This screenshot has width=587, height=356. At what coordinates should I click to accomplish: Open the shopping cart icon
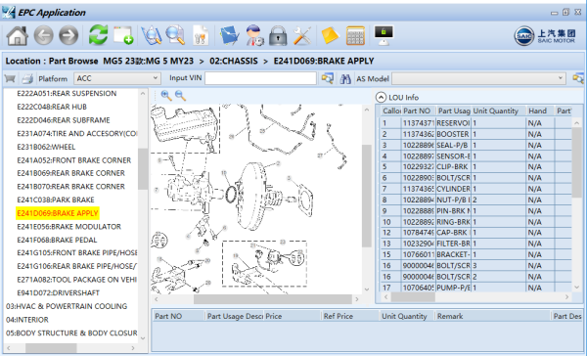(10, 78)
